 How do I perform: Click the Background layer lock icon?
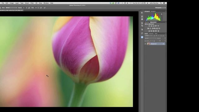click(163, 44)
